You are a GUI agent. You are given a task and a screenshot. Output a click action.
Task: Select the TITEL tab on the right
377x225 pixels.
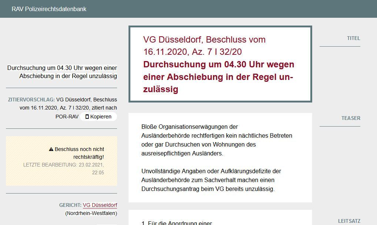tap(354, 38)
